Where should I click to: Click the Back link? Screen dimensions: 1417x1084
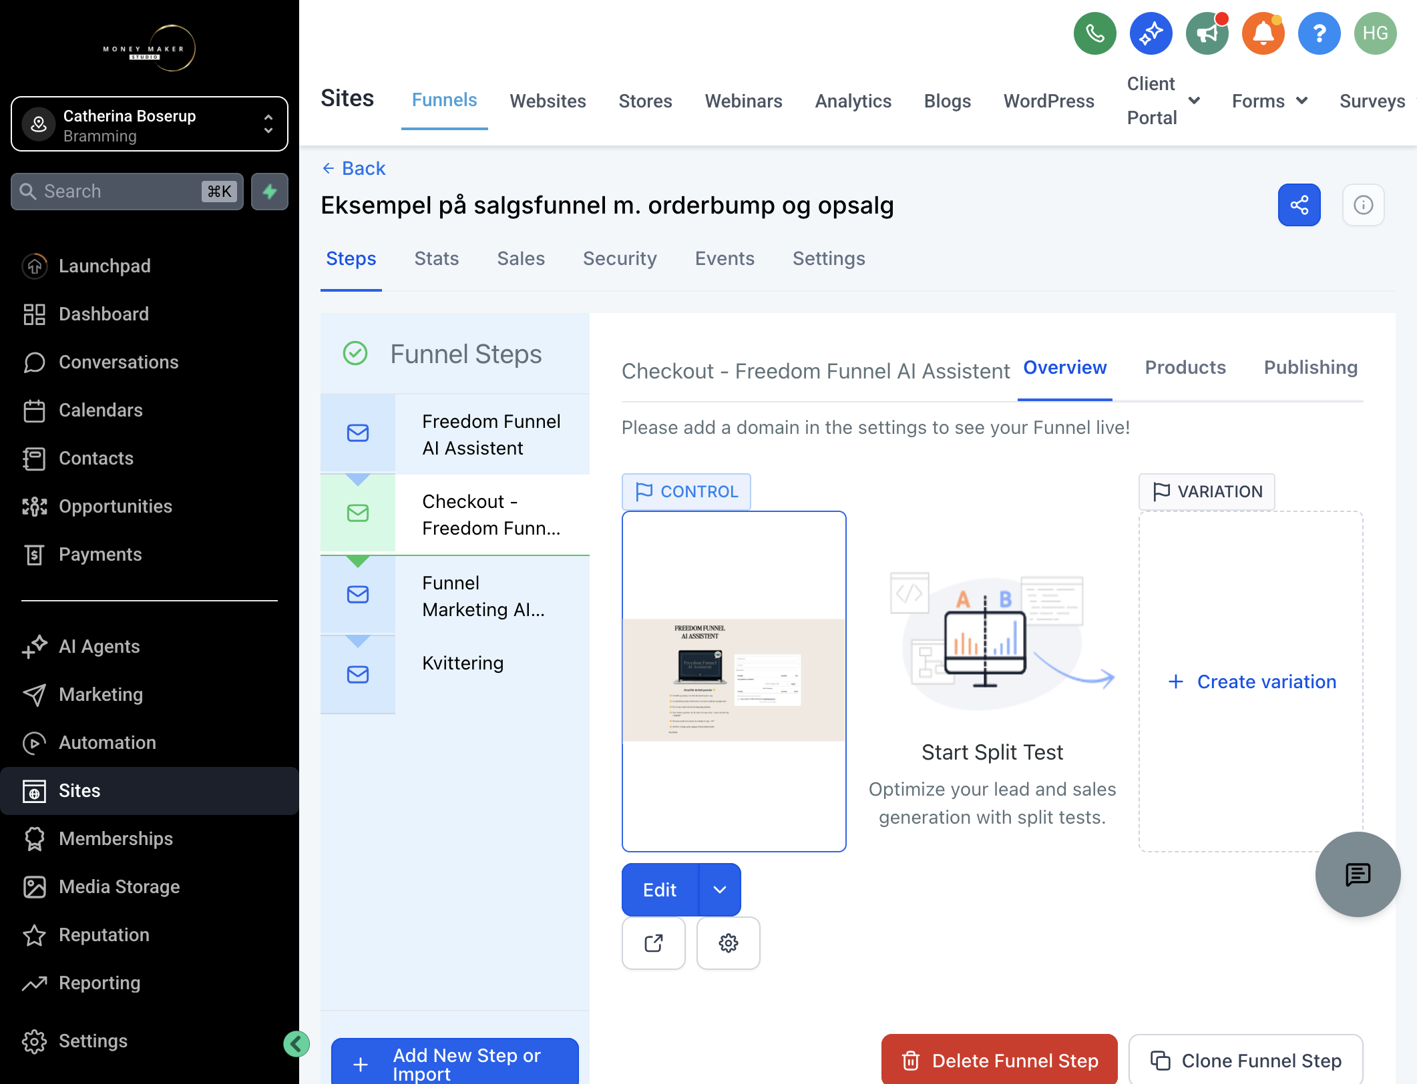[354, 168]
